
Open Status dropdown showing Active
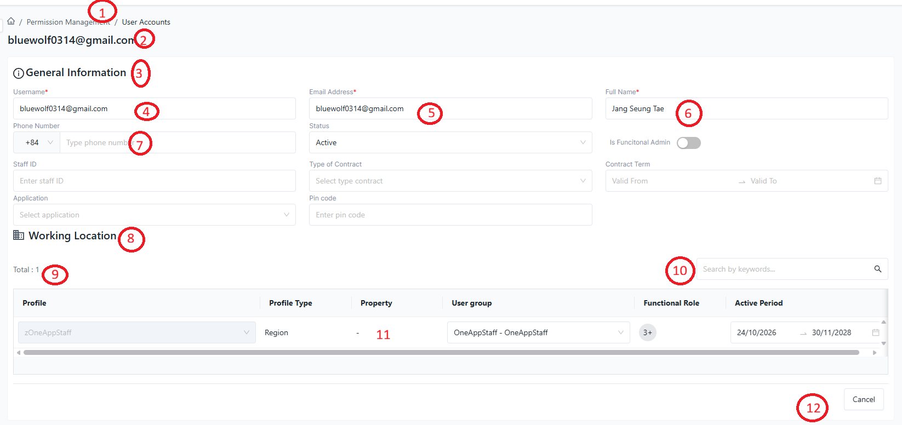point(450,142)
